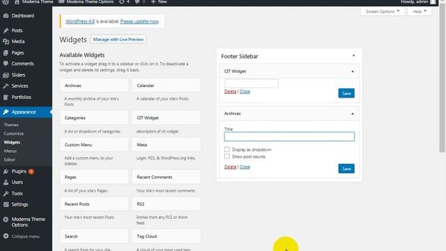The image size is (446, 251).
Task: Select the Search available widget
Action: pos(94,236)
